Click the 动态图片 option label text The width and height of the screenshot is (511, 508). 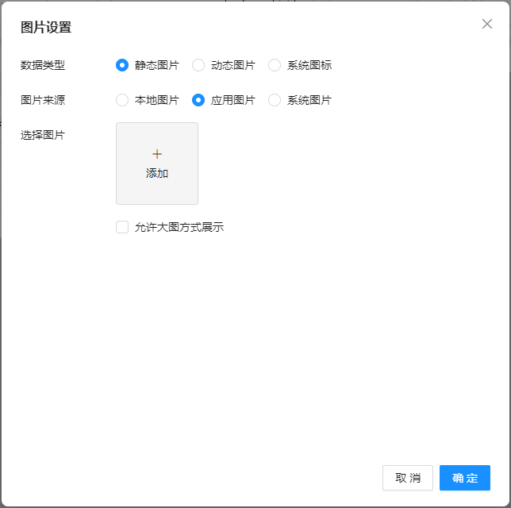point(233,65)
